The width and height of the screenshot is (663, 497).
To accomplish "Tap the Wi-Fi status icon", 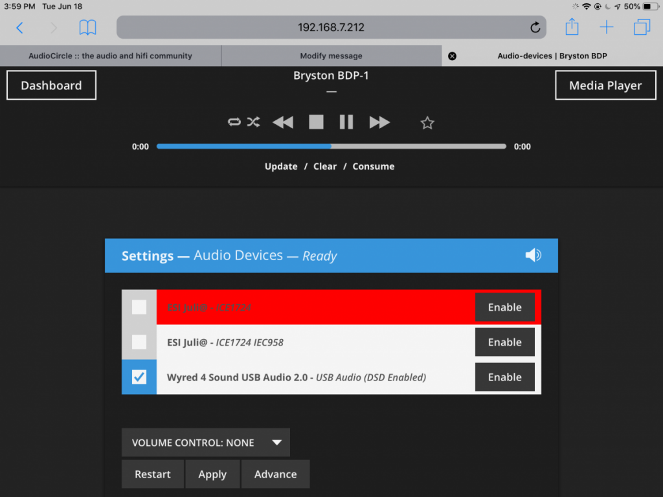I will (586, 6).
